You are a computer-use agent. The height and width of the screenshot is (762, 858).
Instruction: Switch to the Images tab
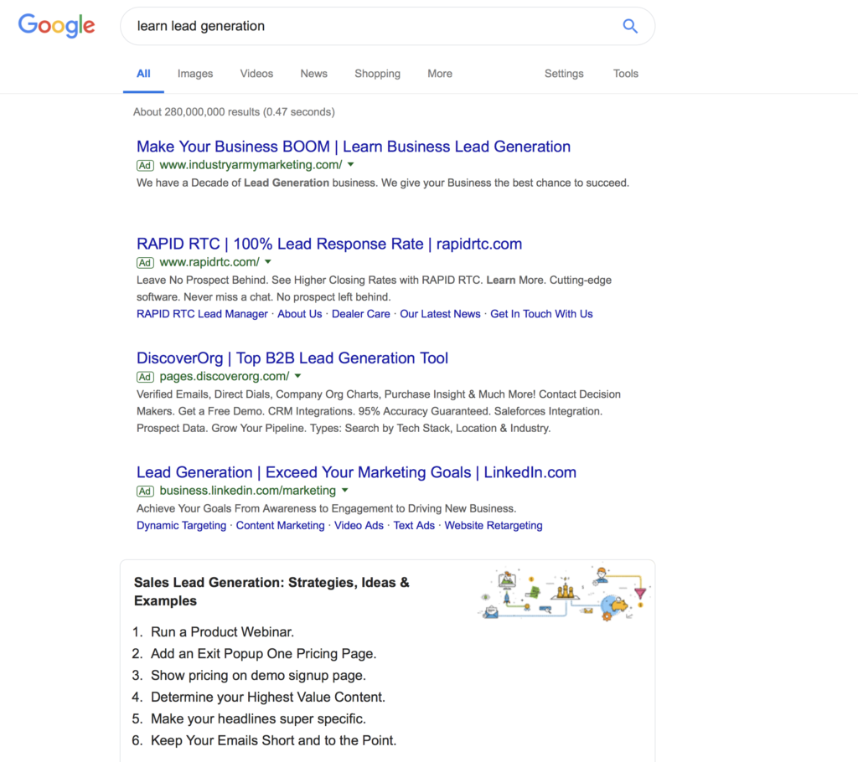195,74
